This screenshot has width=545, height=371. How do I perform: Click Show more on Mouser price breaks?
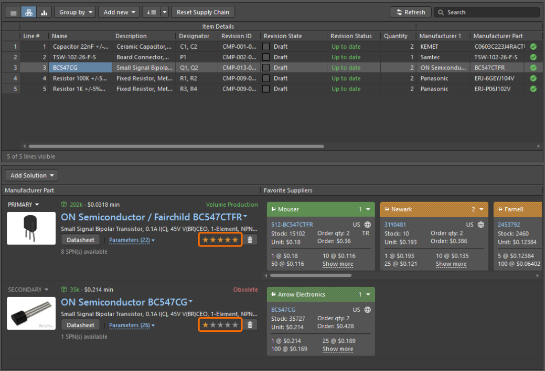pos(338,264)
